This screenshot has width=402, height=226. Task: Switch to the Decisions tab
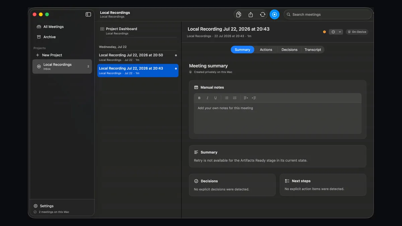pyautogui.click(x=289, y=50)
